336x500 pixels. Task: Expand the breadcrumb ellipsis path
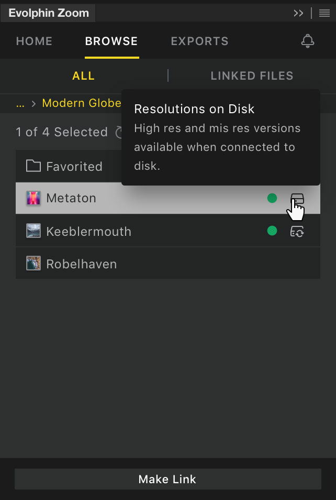20,103
